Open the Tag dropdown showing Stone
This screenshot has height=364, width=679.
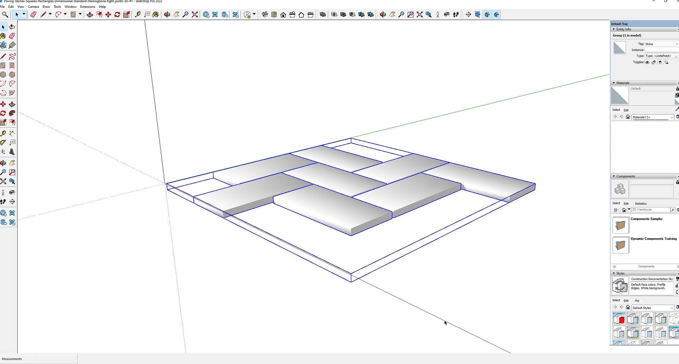(x=661, y=44)
